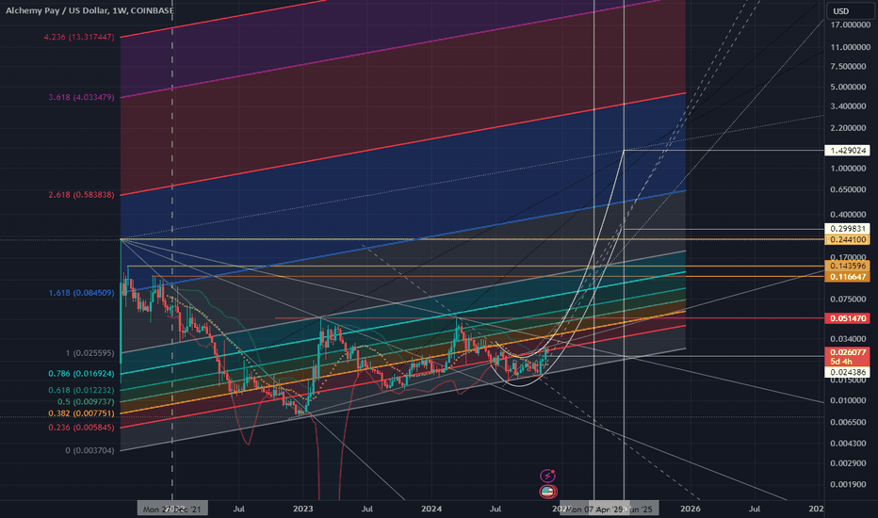Select the 0.786 (0.016924) Fib label
The height and width of the screenshot is (518, 878).
pos(81,374)
